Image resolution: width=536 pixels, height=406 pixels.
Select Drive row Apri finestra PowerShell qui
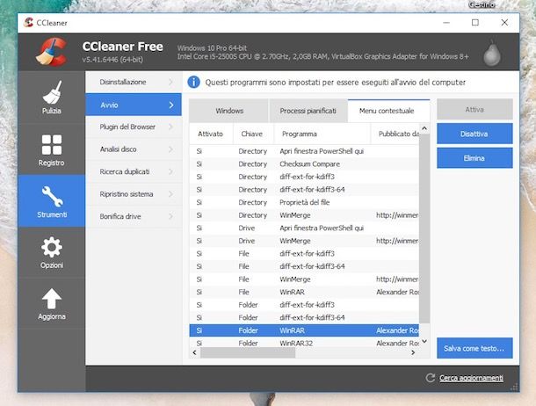pyautogui.click(x=304, y=228)
